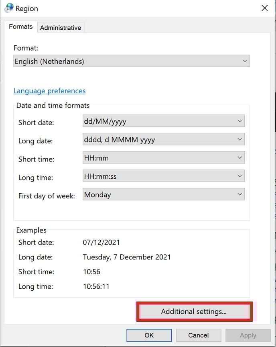Close the Region dialog window
This screenshot has height=347, width=276.
coord(264,8)
